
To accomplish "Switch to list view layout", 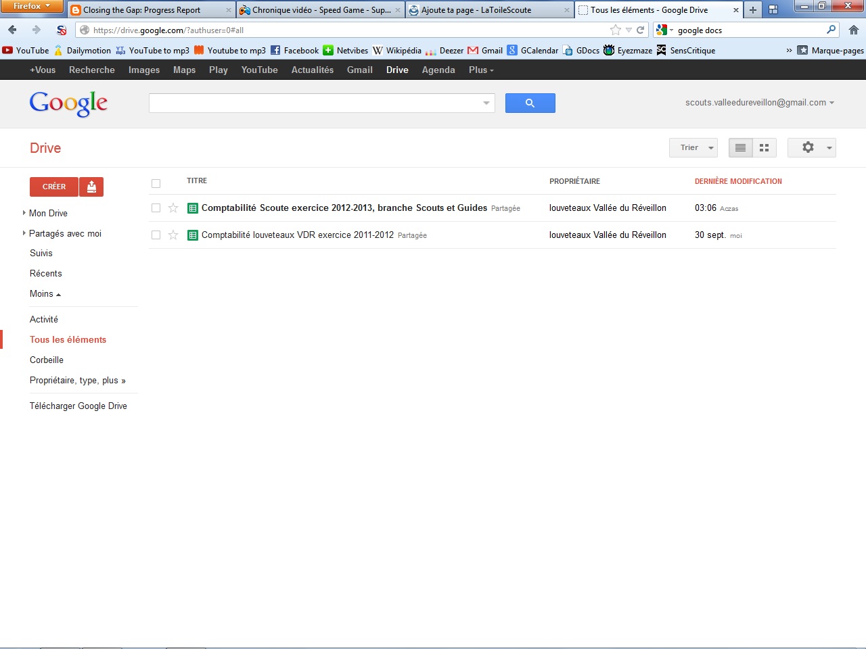I will point(740,147).
